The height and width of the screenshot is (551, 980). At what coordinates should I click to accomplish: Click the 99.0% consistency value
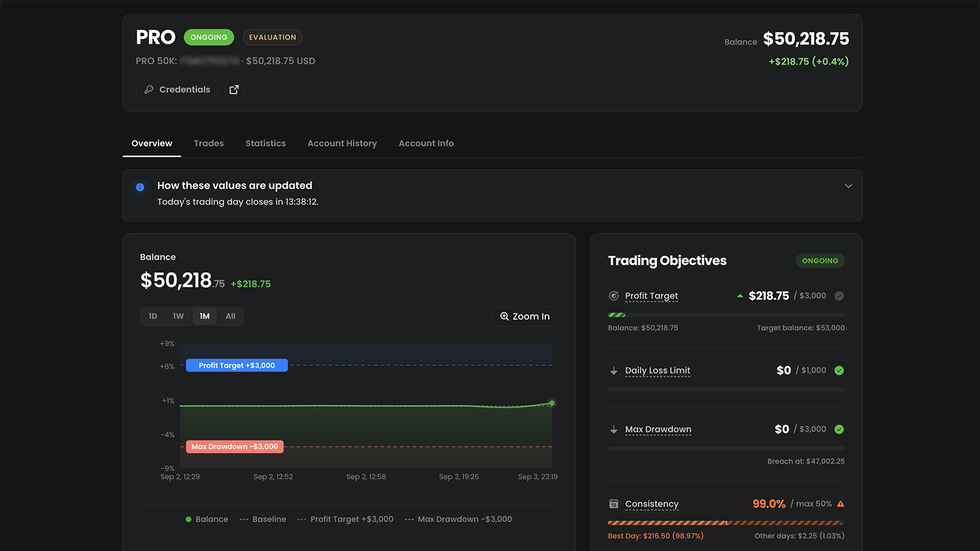click(x=769, y=504)
